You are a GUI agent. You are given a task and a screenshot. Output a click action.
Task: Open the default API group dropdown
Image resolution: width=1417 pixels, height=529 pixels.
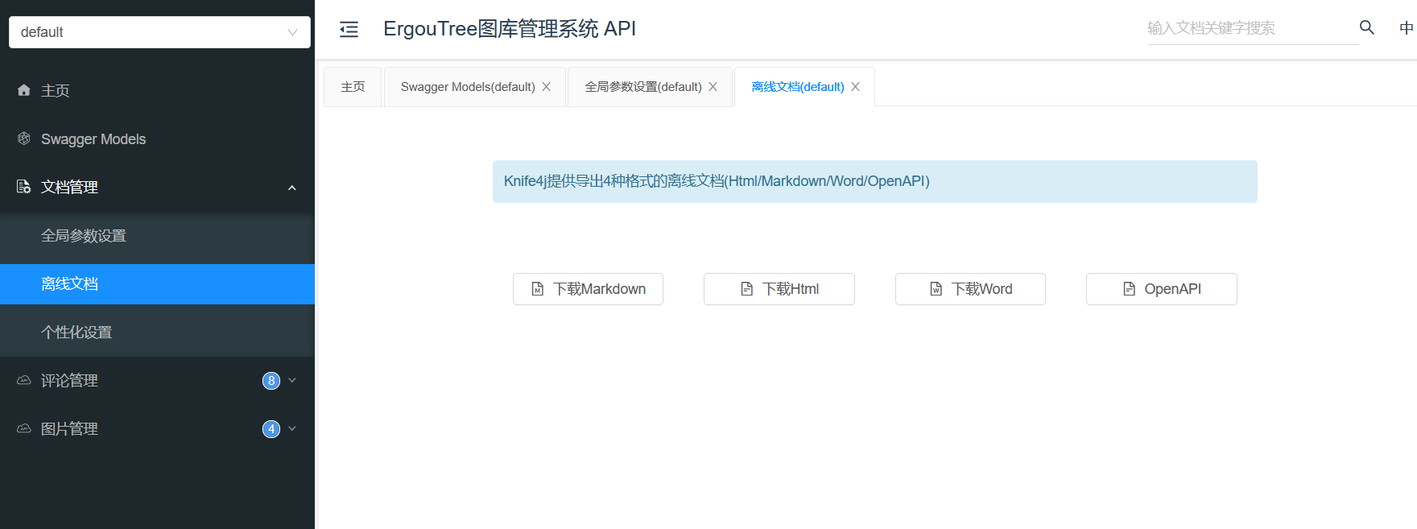click(159, 32)
